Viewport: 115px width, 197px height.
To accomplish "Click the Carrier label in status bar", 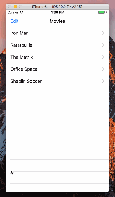I will [x=13, y=12].
